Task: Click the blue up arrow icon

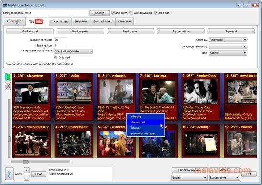Action: coord(10,174)
